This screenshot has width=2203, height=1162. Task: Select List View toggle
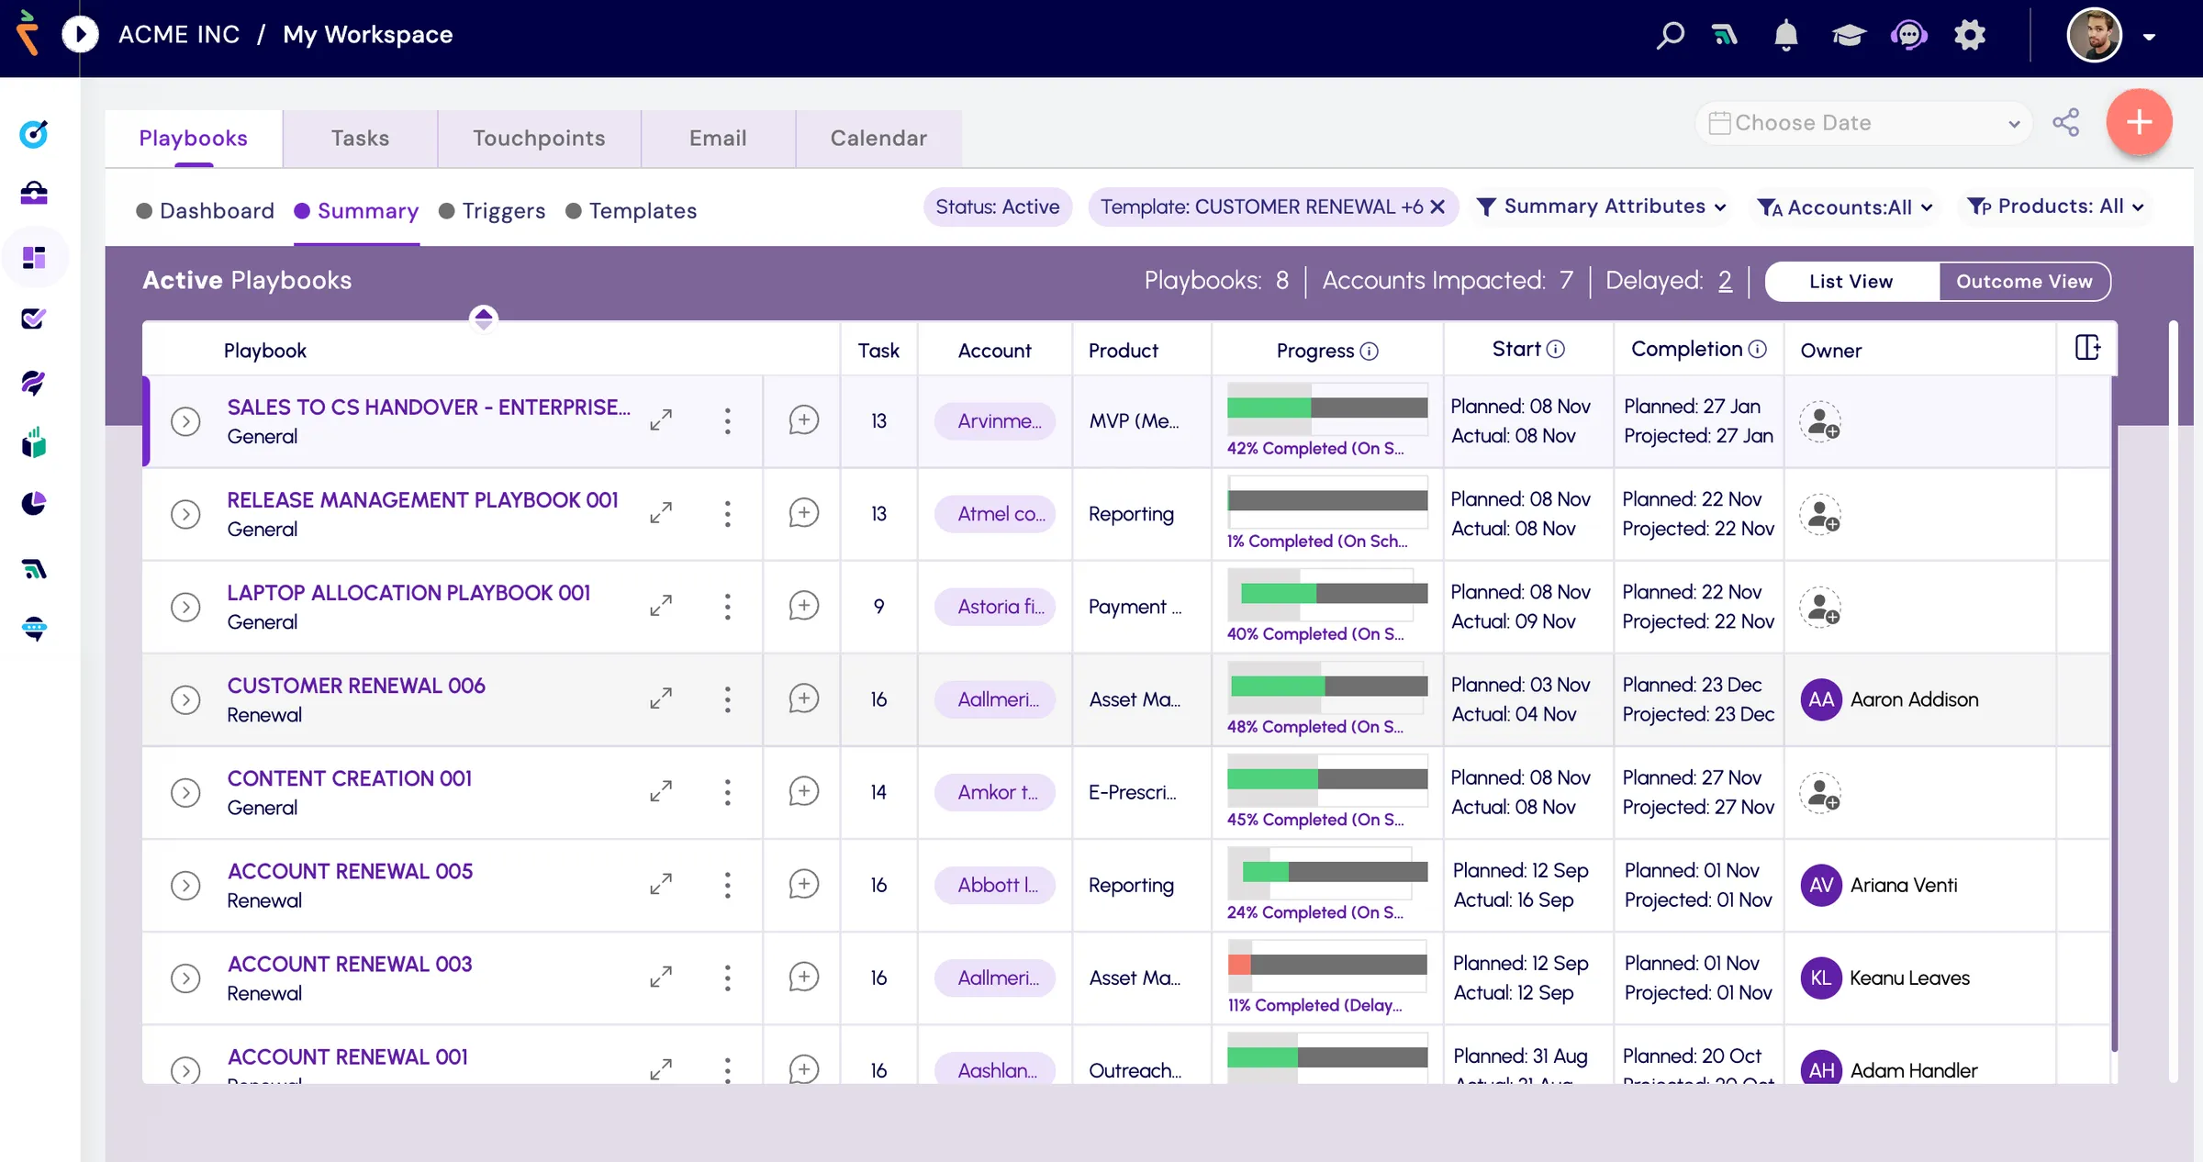tap(1851, 281)
